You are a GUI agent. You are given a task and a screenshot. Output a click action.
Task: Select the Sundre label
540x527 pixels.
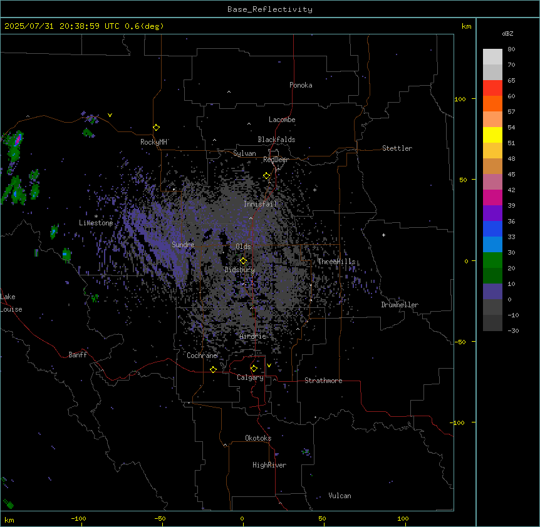coord(183,245)
